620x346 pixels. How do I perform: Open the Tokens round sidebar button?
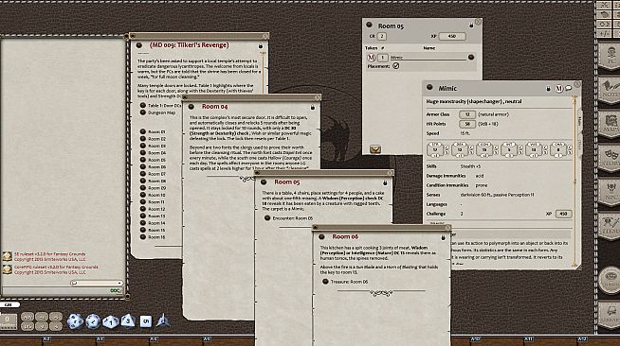[x=610, y=280]
